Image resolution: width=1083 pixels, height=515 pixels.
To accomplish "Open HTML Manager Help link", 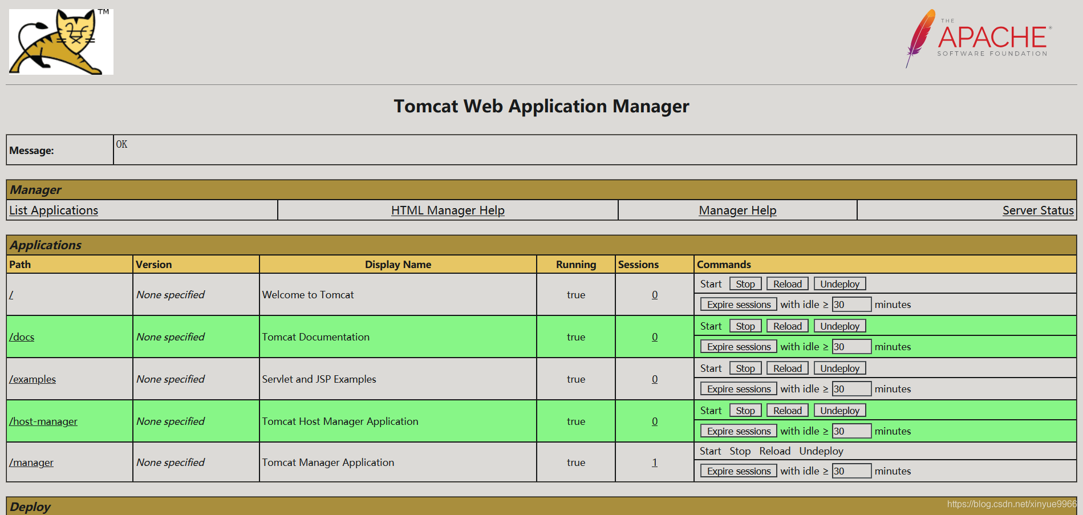I will (448, 210).
